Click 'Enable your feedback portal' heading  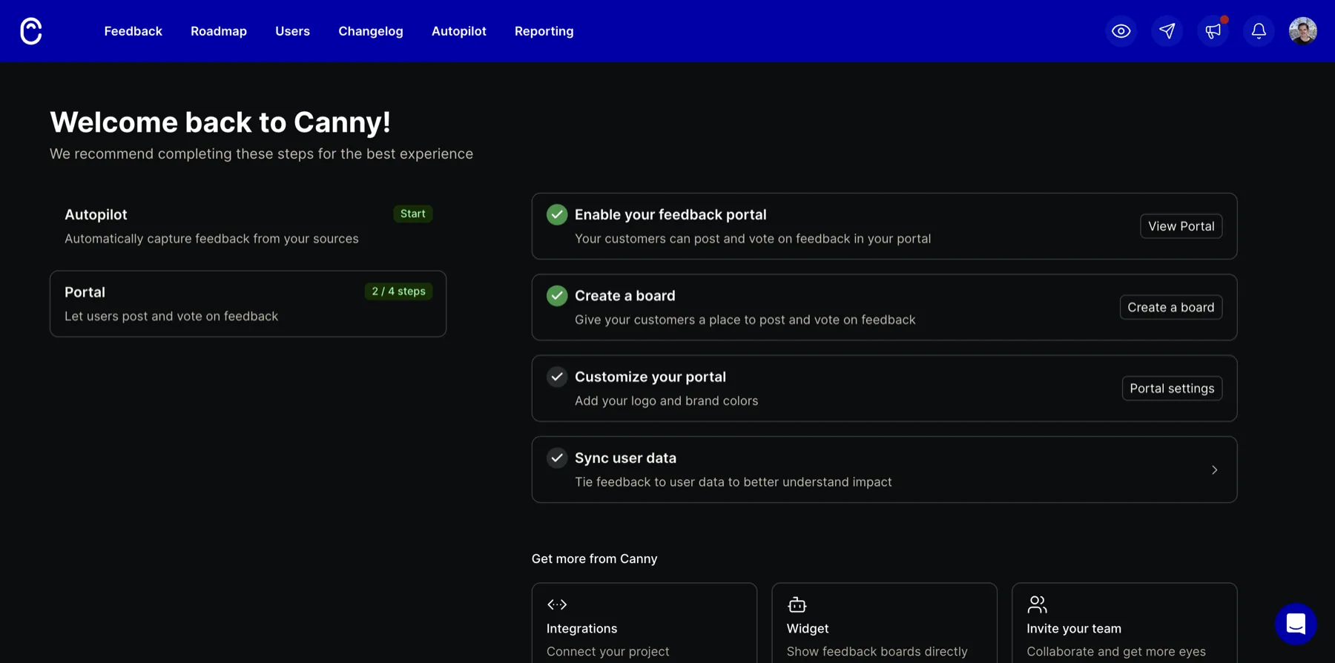[x=670, y=214]
